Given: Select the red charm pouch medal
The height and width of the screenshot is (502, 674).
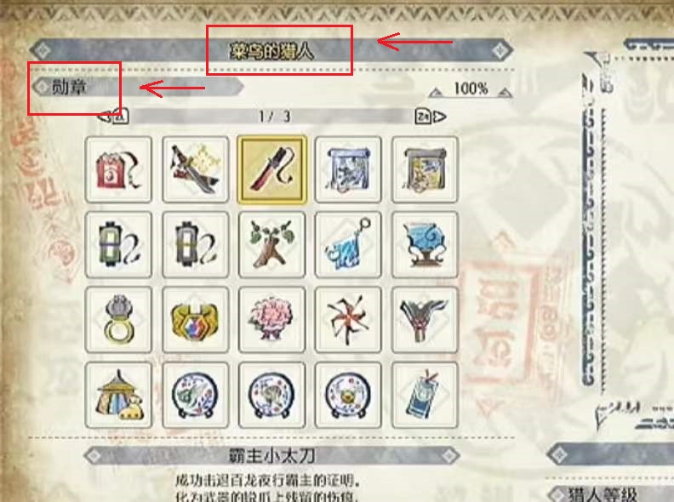Looking at the screenshot, I should [x=118, y=170].
